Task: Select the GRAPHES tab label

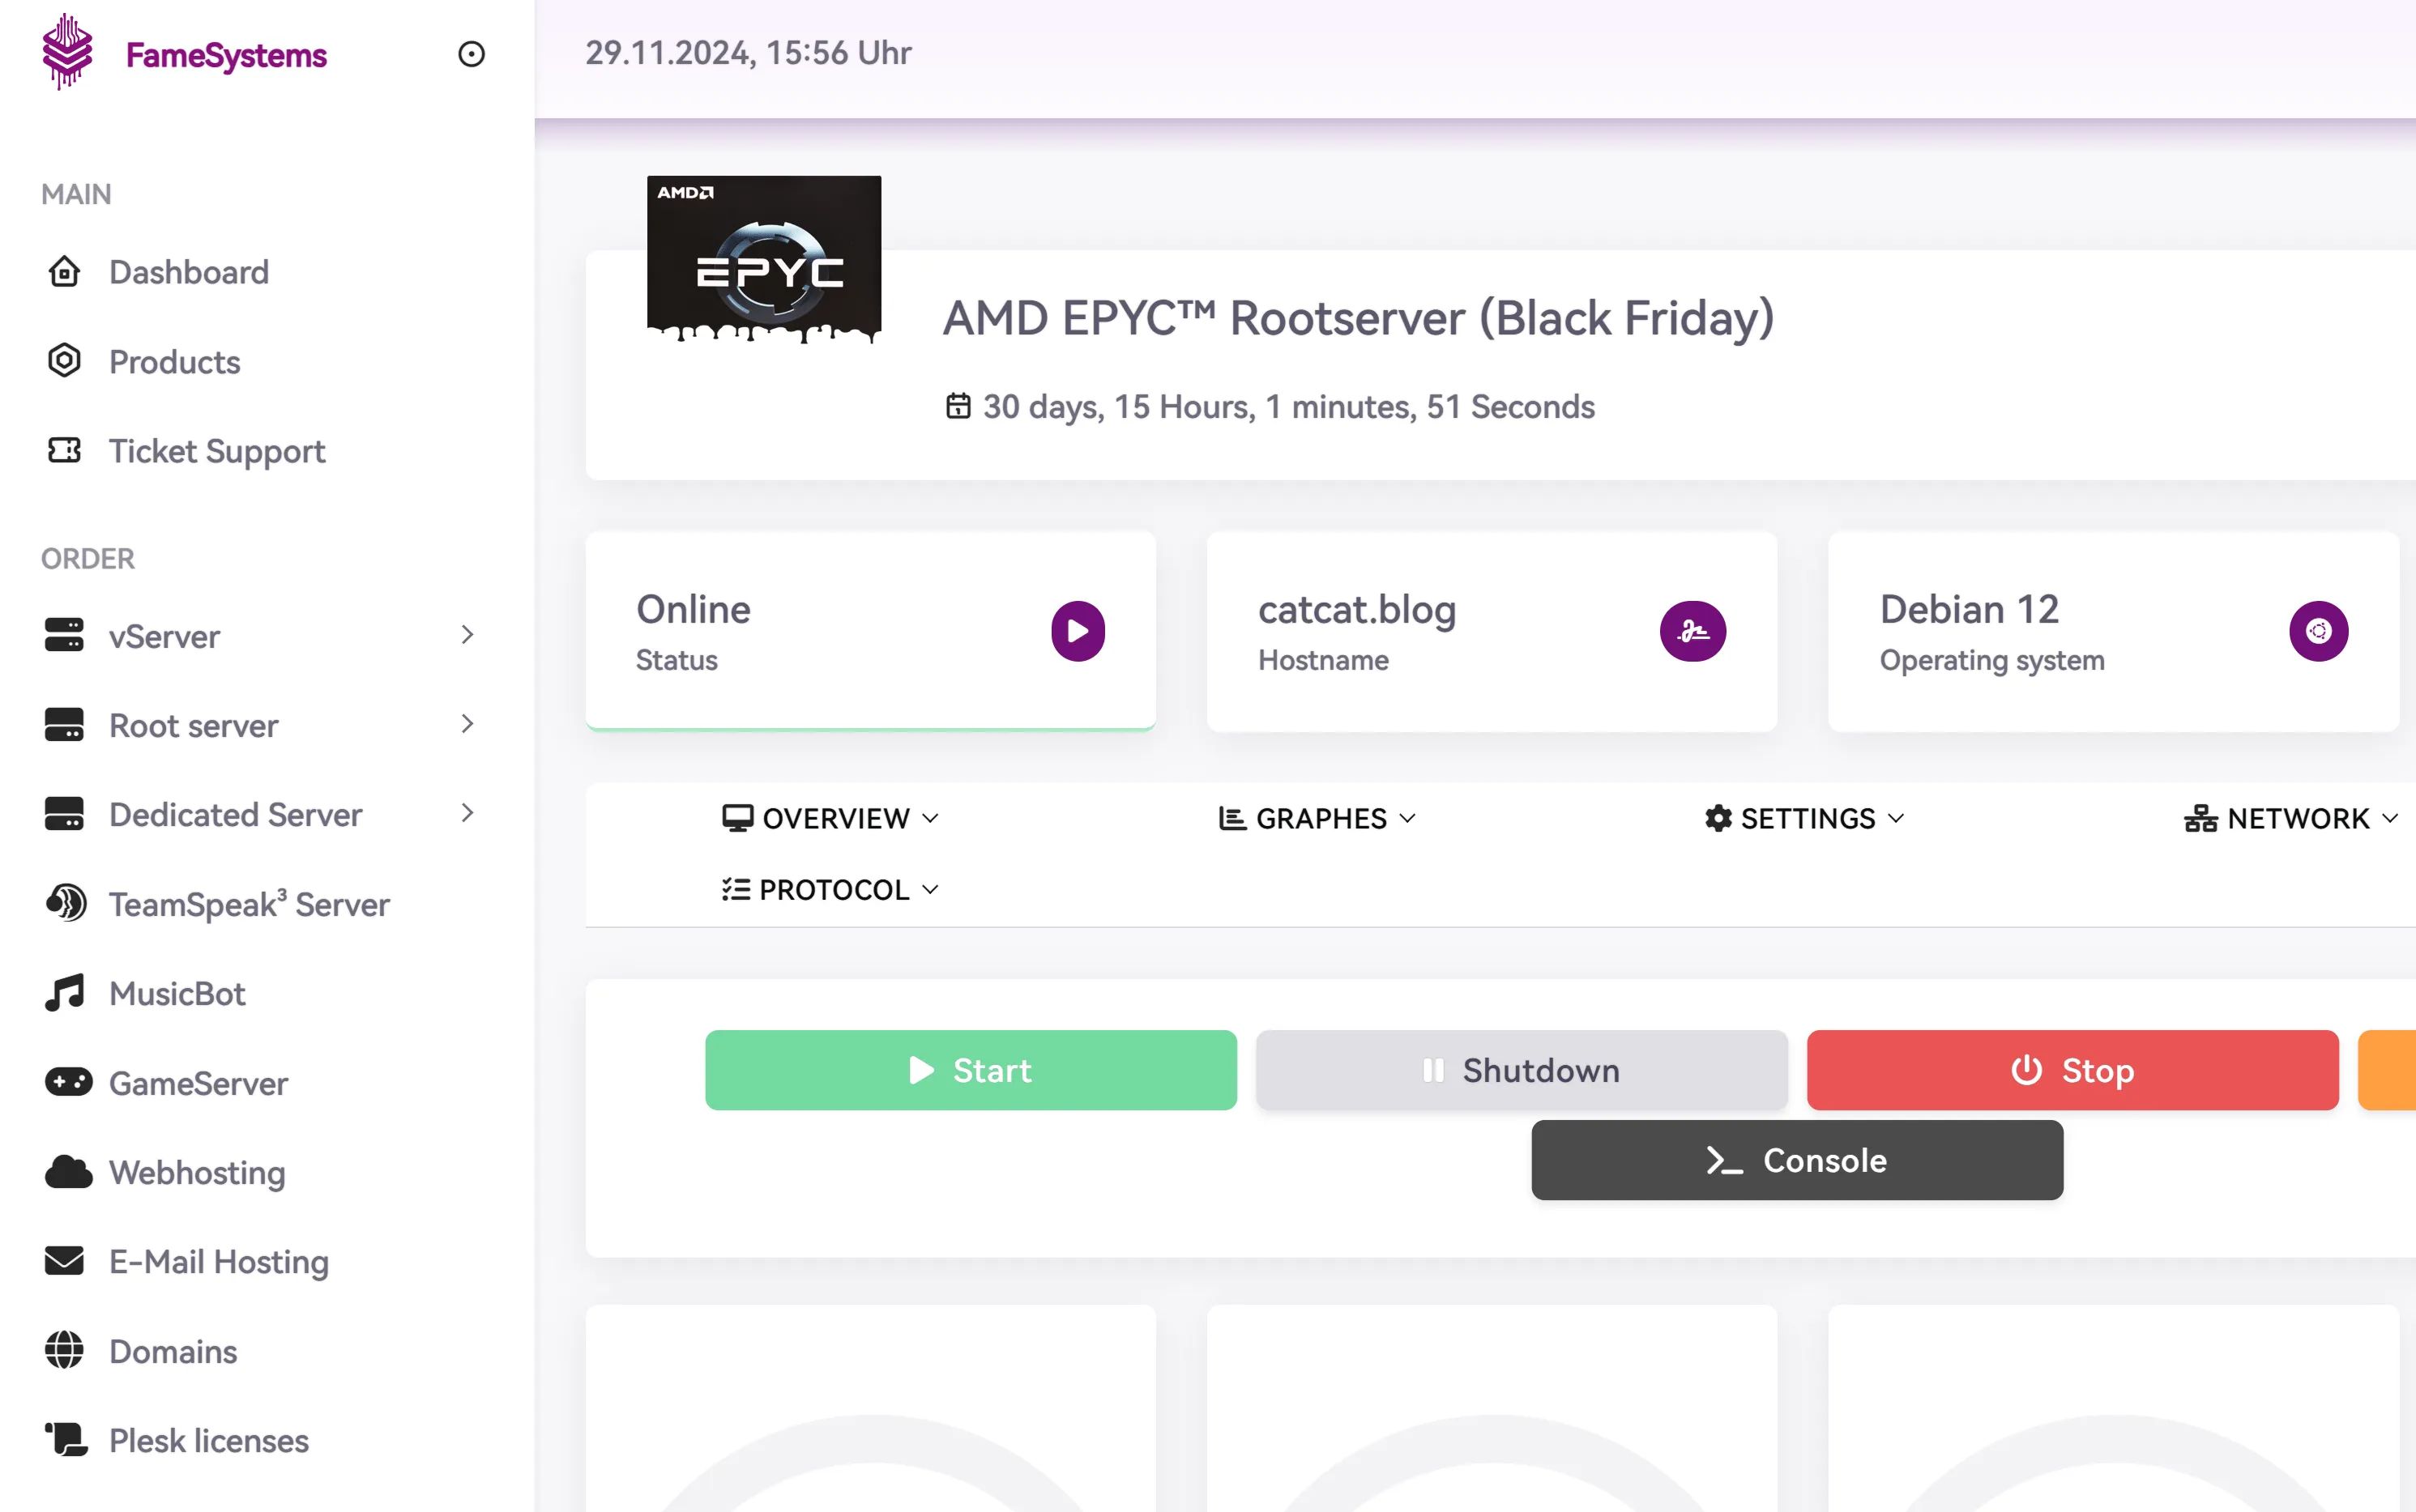Action: pyautogui.click(x=1321, y=818)
